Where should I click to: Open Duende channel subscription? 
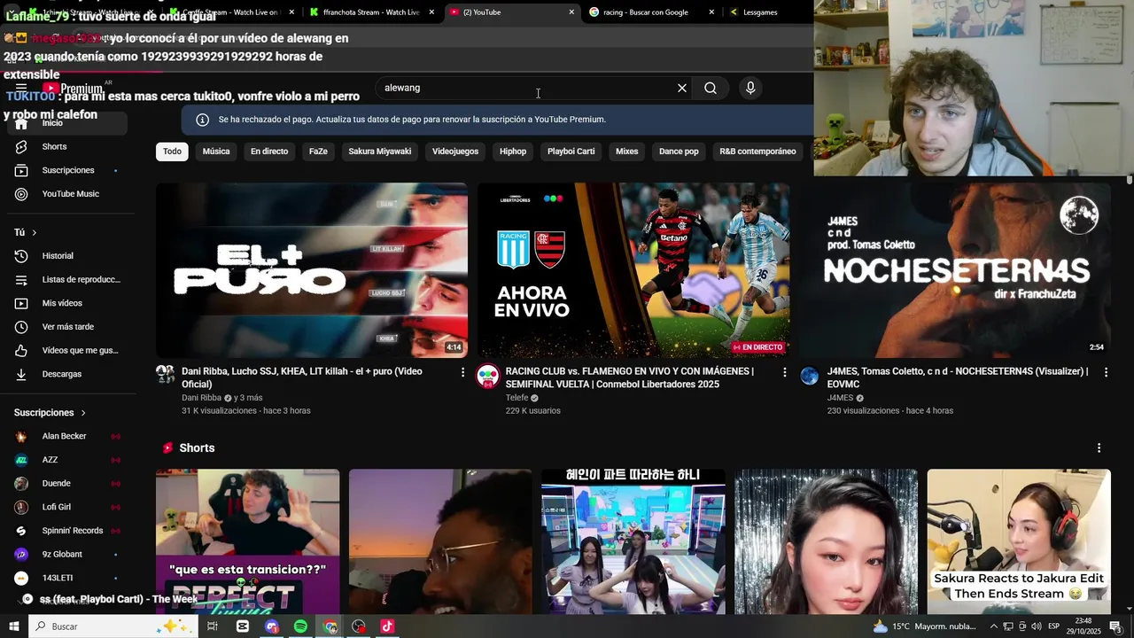pyautogui.click(x=68, y=483)
